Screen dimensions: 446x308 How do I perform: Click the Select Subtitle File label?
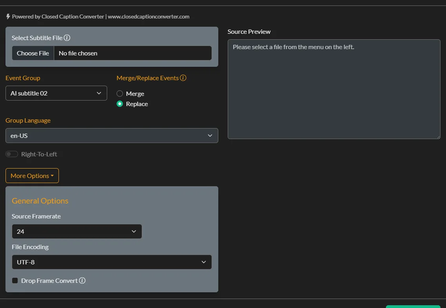pos(37,38)
